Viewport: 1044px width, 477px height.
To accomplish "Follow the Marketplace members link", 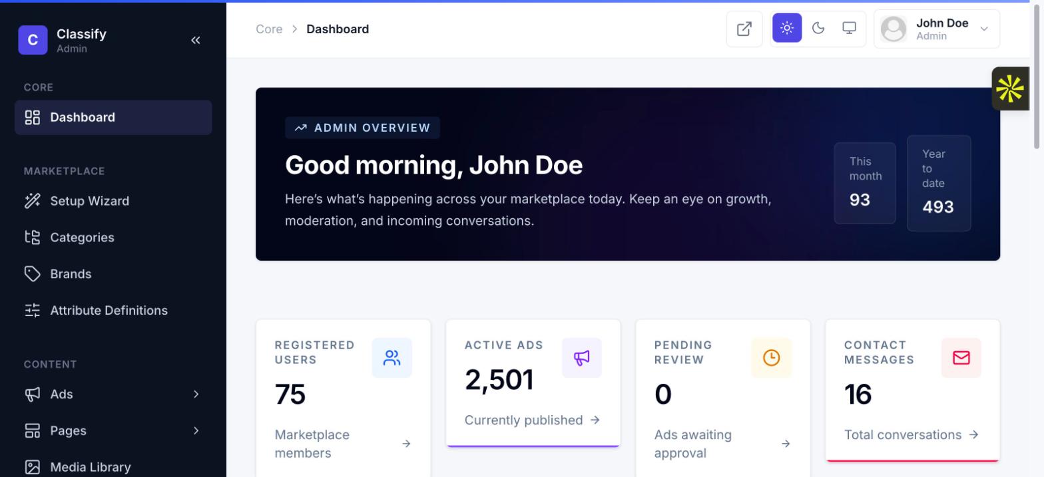I will tap(343, 444).
